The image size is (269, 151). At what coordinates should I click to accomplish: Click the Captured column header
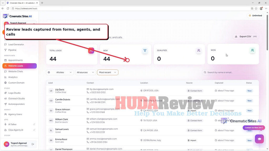pyautogui.click(x=219, y=83)
